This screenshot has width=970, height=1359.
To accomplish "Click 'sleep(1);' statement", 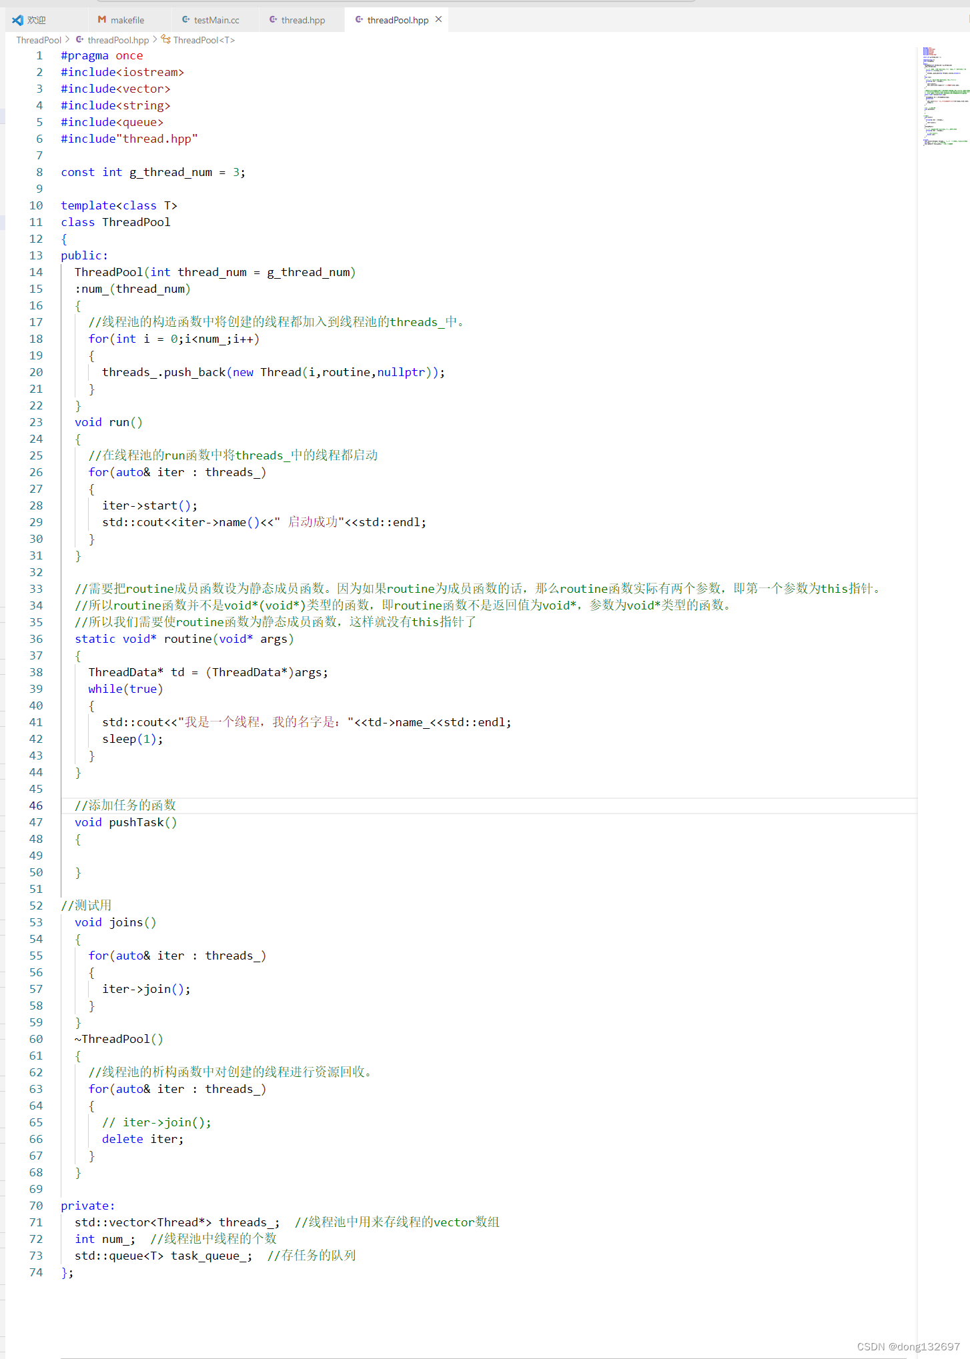I will pyautogui.click(x=132, y=739).
